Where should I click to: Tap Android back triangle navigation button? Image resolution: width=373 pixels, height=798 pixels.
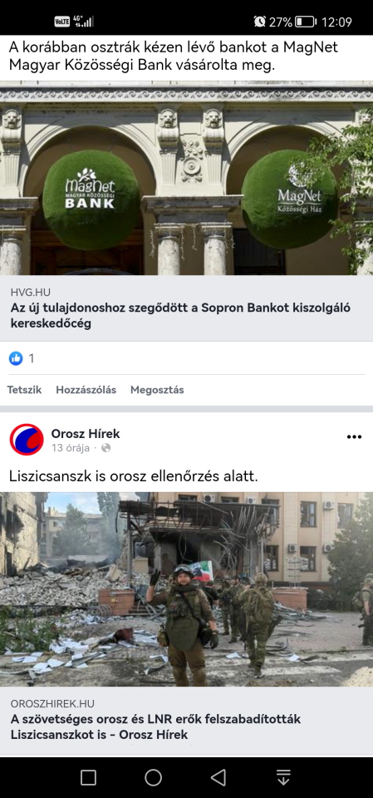click(x=218, y=777)
